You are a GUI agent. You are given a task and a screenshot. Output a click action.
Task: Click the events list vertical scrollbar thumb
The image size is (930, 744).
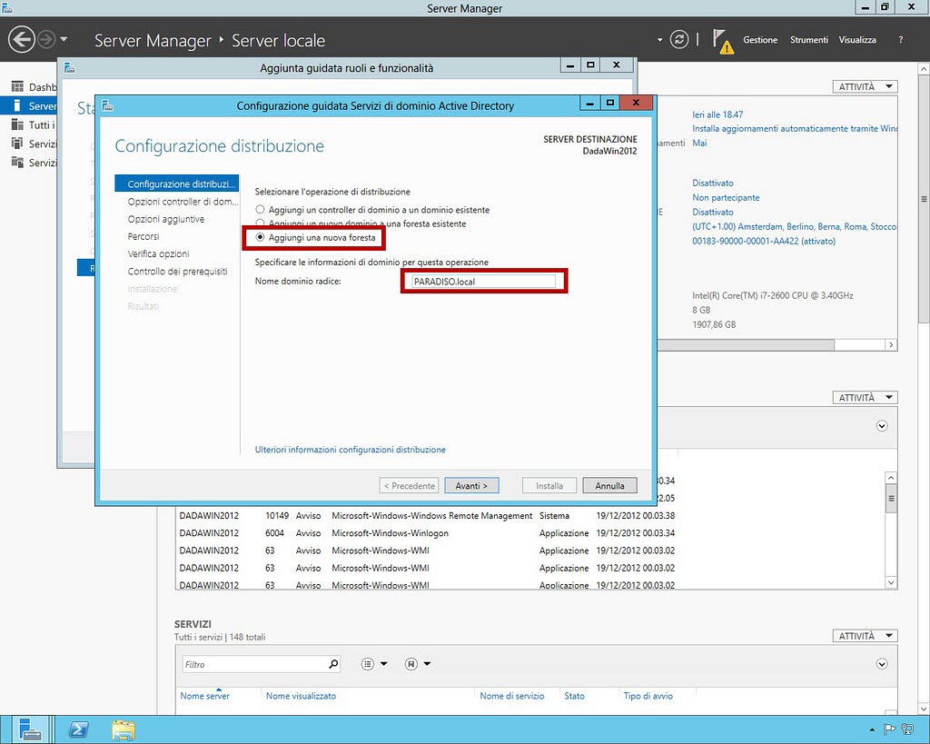pyautogui.click(x=891, y=499)
